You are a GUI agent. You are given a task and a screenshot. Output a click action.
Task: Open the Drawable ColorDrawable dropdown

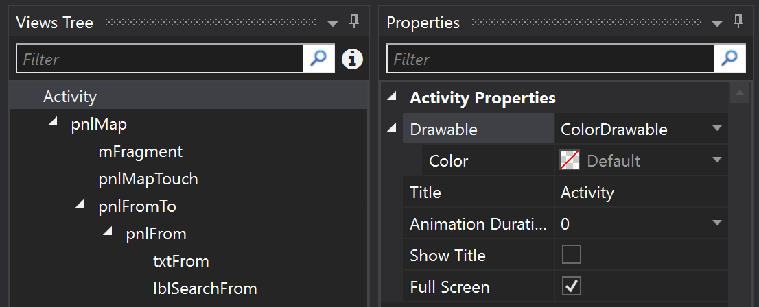coord(717,129)
